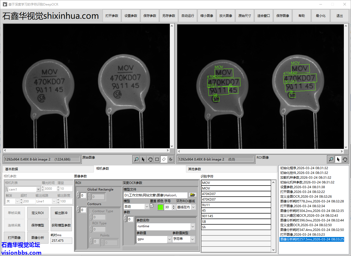Screen dimensions: 351x256
Task: Select the rectangle ROI drawing tool
Action: pyautogui.click(x=157, y=159)
